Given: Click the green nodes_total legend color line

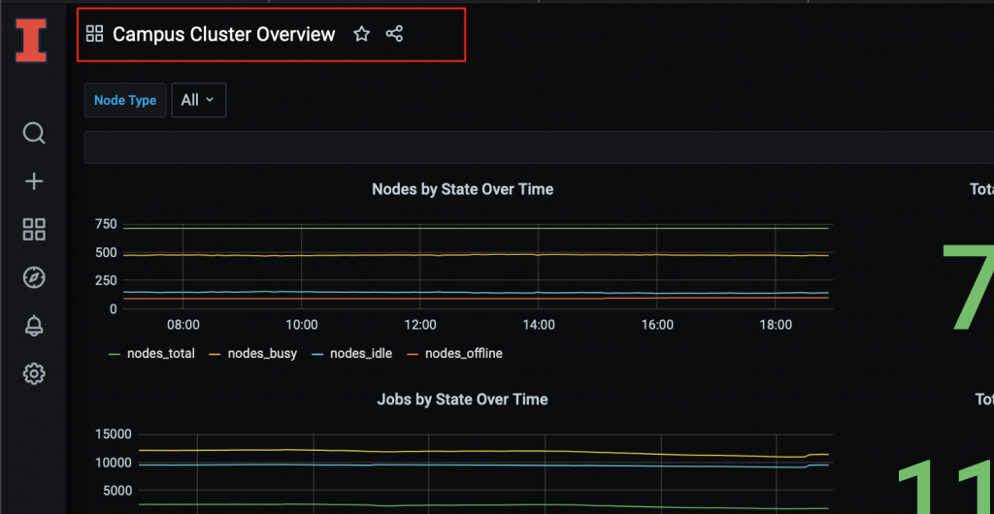Looking at the screenshot, I should (115, 355).
